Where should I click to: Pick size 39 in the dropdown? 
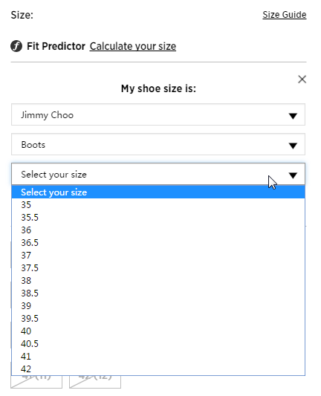pyautogui.click(x=158, y=306)
